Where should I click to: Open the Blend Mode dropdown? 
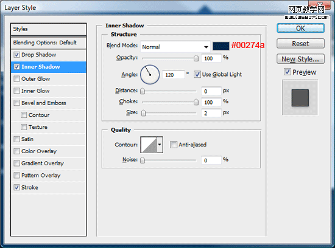pyautogui.click(x=175, y=47)
